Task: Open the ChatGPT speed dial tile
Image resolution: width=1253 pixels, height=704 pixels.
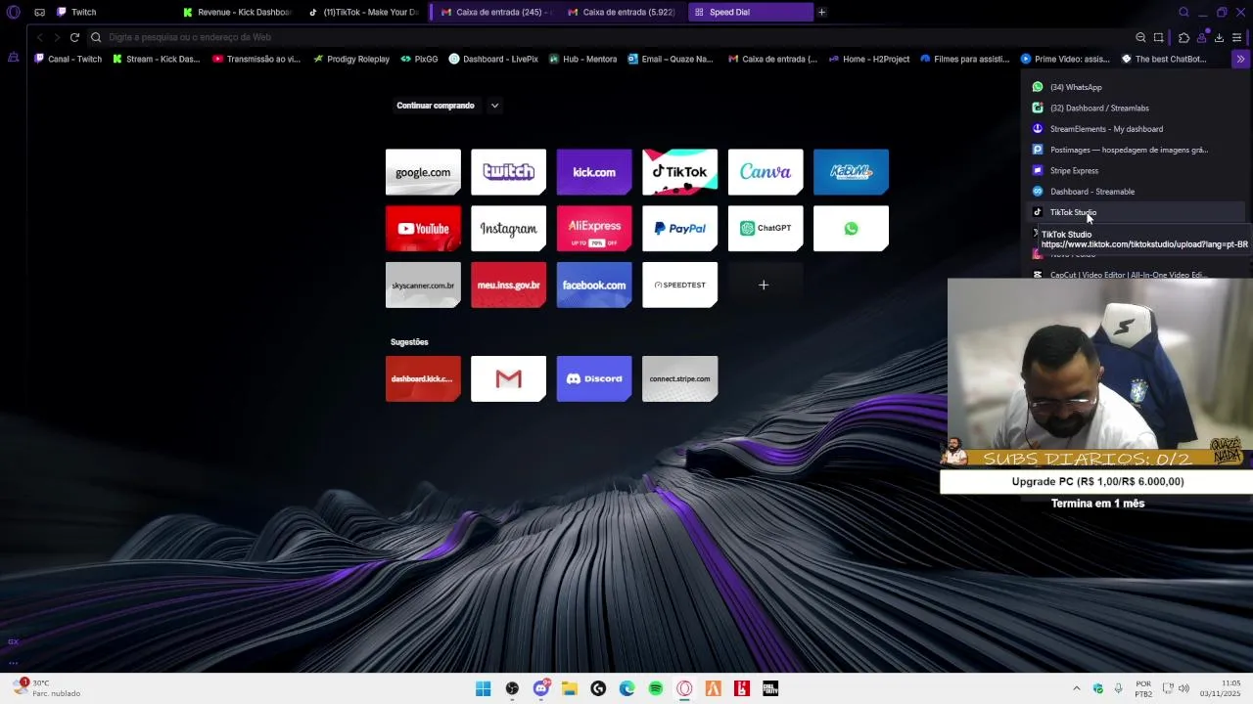Action: [x=766, y=229]
